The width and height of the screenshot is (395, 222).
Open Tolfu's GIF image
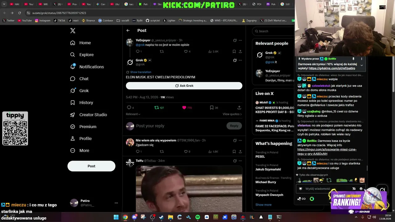point(189,189)
